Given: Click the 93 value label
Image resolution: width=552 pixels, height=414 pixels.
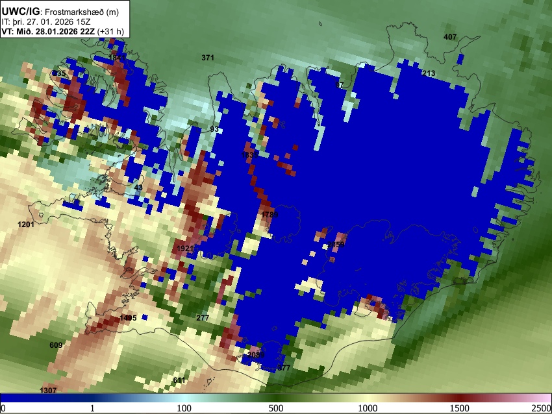Looking at the screenshot, I should 214,129.
